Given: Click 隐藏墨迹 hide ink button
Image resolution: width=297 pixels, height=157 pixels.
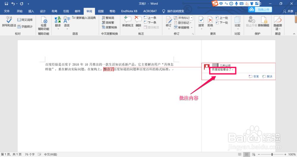Looking at the screenshot, I should tap(278, 23).
